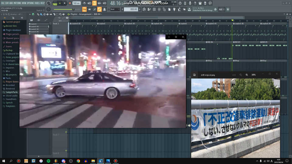Open Spotify from the taskbar
The image size is (292, 164).
(48, 161)
